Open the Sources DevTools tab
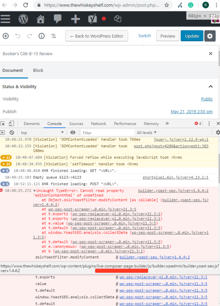This screenshot has width=220, height=306. (76, 124)
